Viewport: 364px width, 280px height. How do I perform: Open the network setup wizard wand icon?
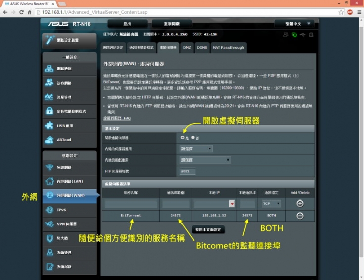50,40
